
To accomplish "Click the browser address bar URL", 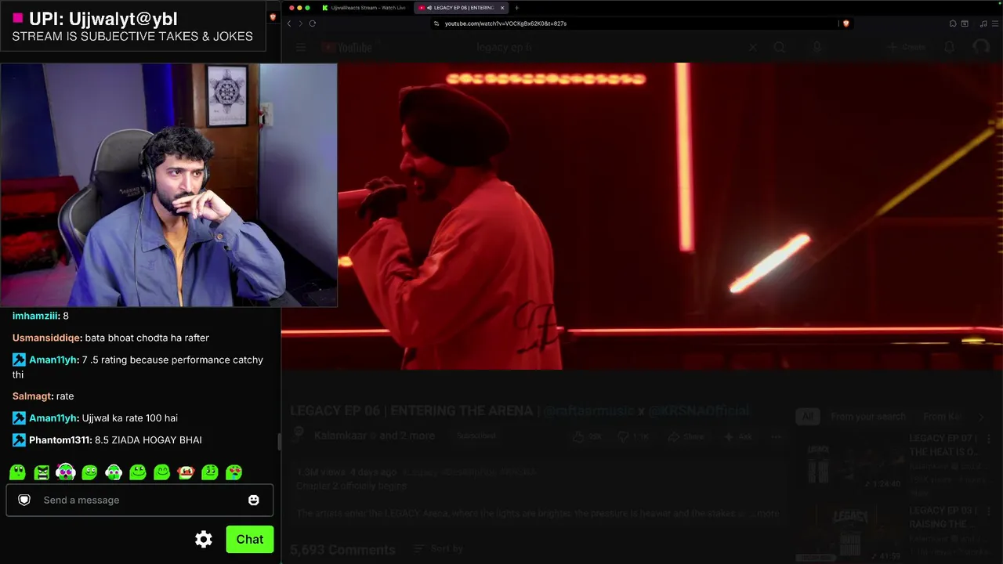I will pos(505,23).
